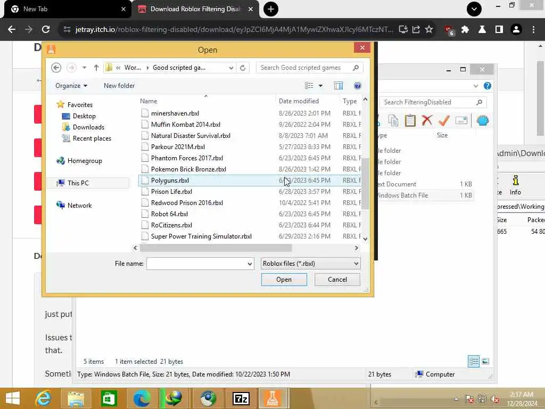This screenshot has width=545, height=409.
Task: Open File Explorer from the taskbar
Action: (76, 398)
